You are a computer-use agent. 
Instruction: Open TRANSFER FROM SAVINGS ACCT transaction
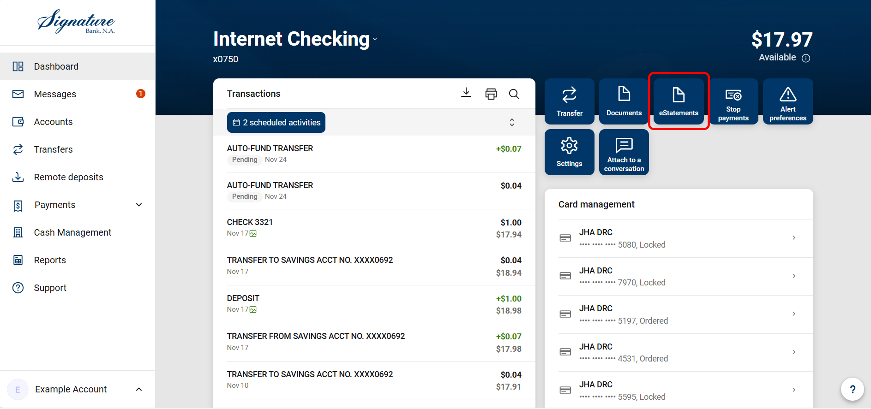[x=374, y=342]
